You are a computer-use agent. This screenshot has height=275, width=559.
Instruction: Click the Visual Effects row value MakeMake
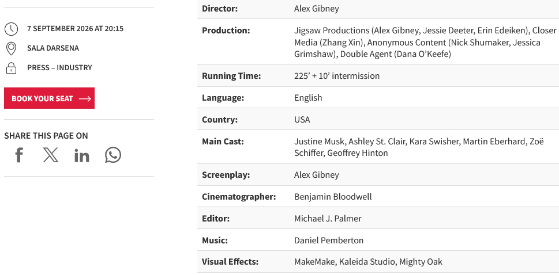pos(314,262)
